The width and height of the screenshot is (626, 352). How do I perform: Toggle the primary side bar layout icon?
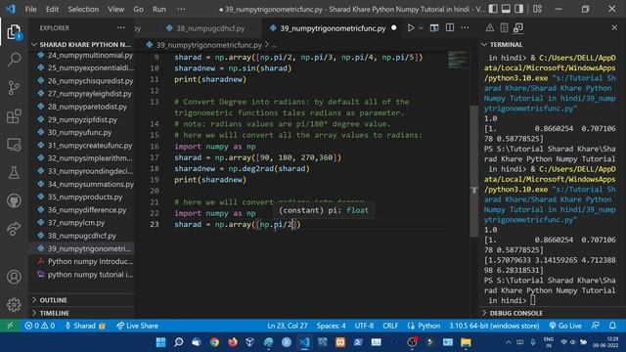493,9
